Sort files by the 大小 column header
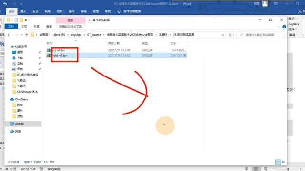This screenshot has width=305, height=171. pyautogui.click(x=173, y=43)
